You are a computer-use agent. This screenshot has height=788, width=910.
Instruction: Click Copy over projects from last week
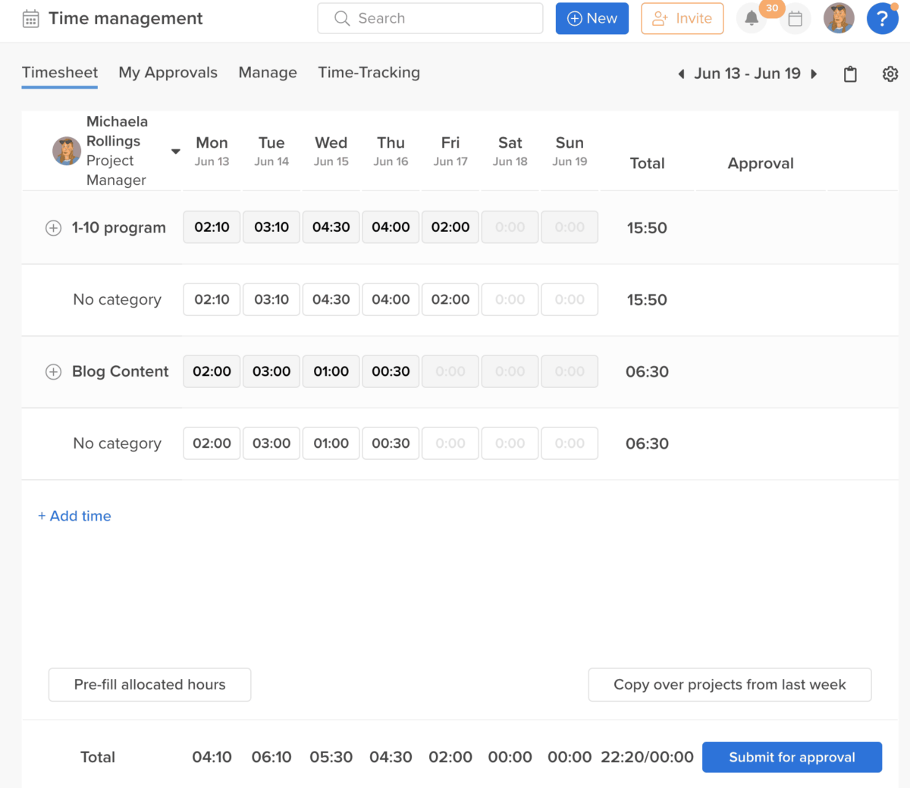pyautogui.click(x=730, y=685)
